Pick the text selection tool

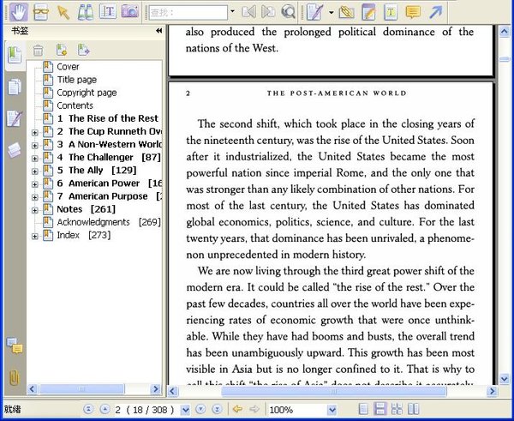point(108,12)
